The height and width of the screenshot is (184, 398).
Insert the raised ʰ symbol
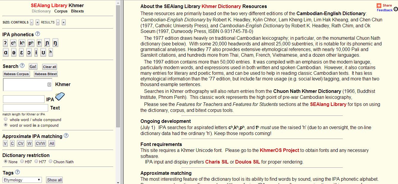tap(51, 53)
